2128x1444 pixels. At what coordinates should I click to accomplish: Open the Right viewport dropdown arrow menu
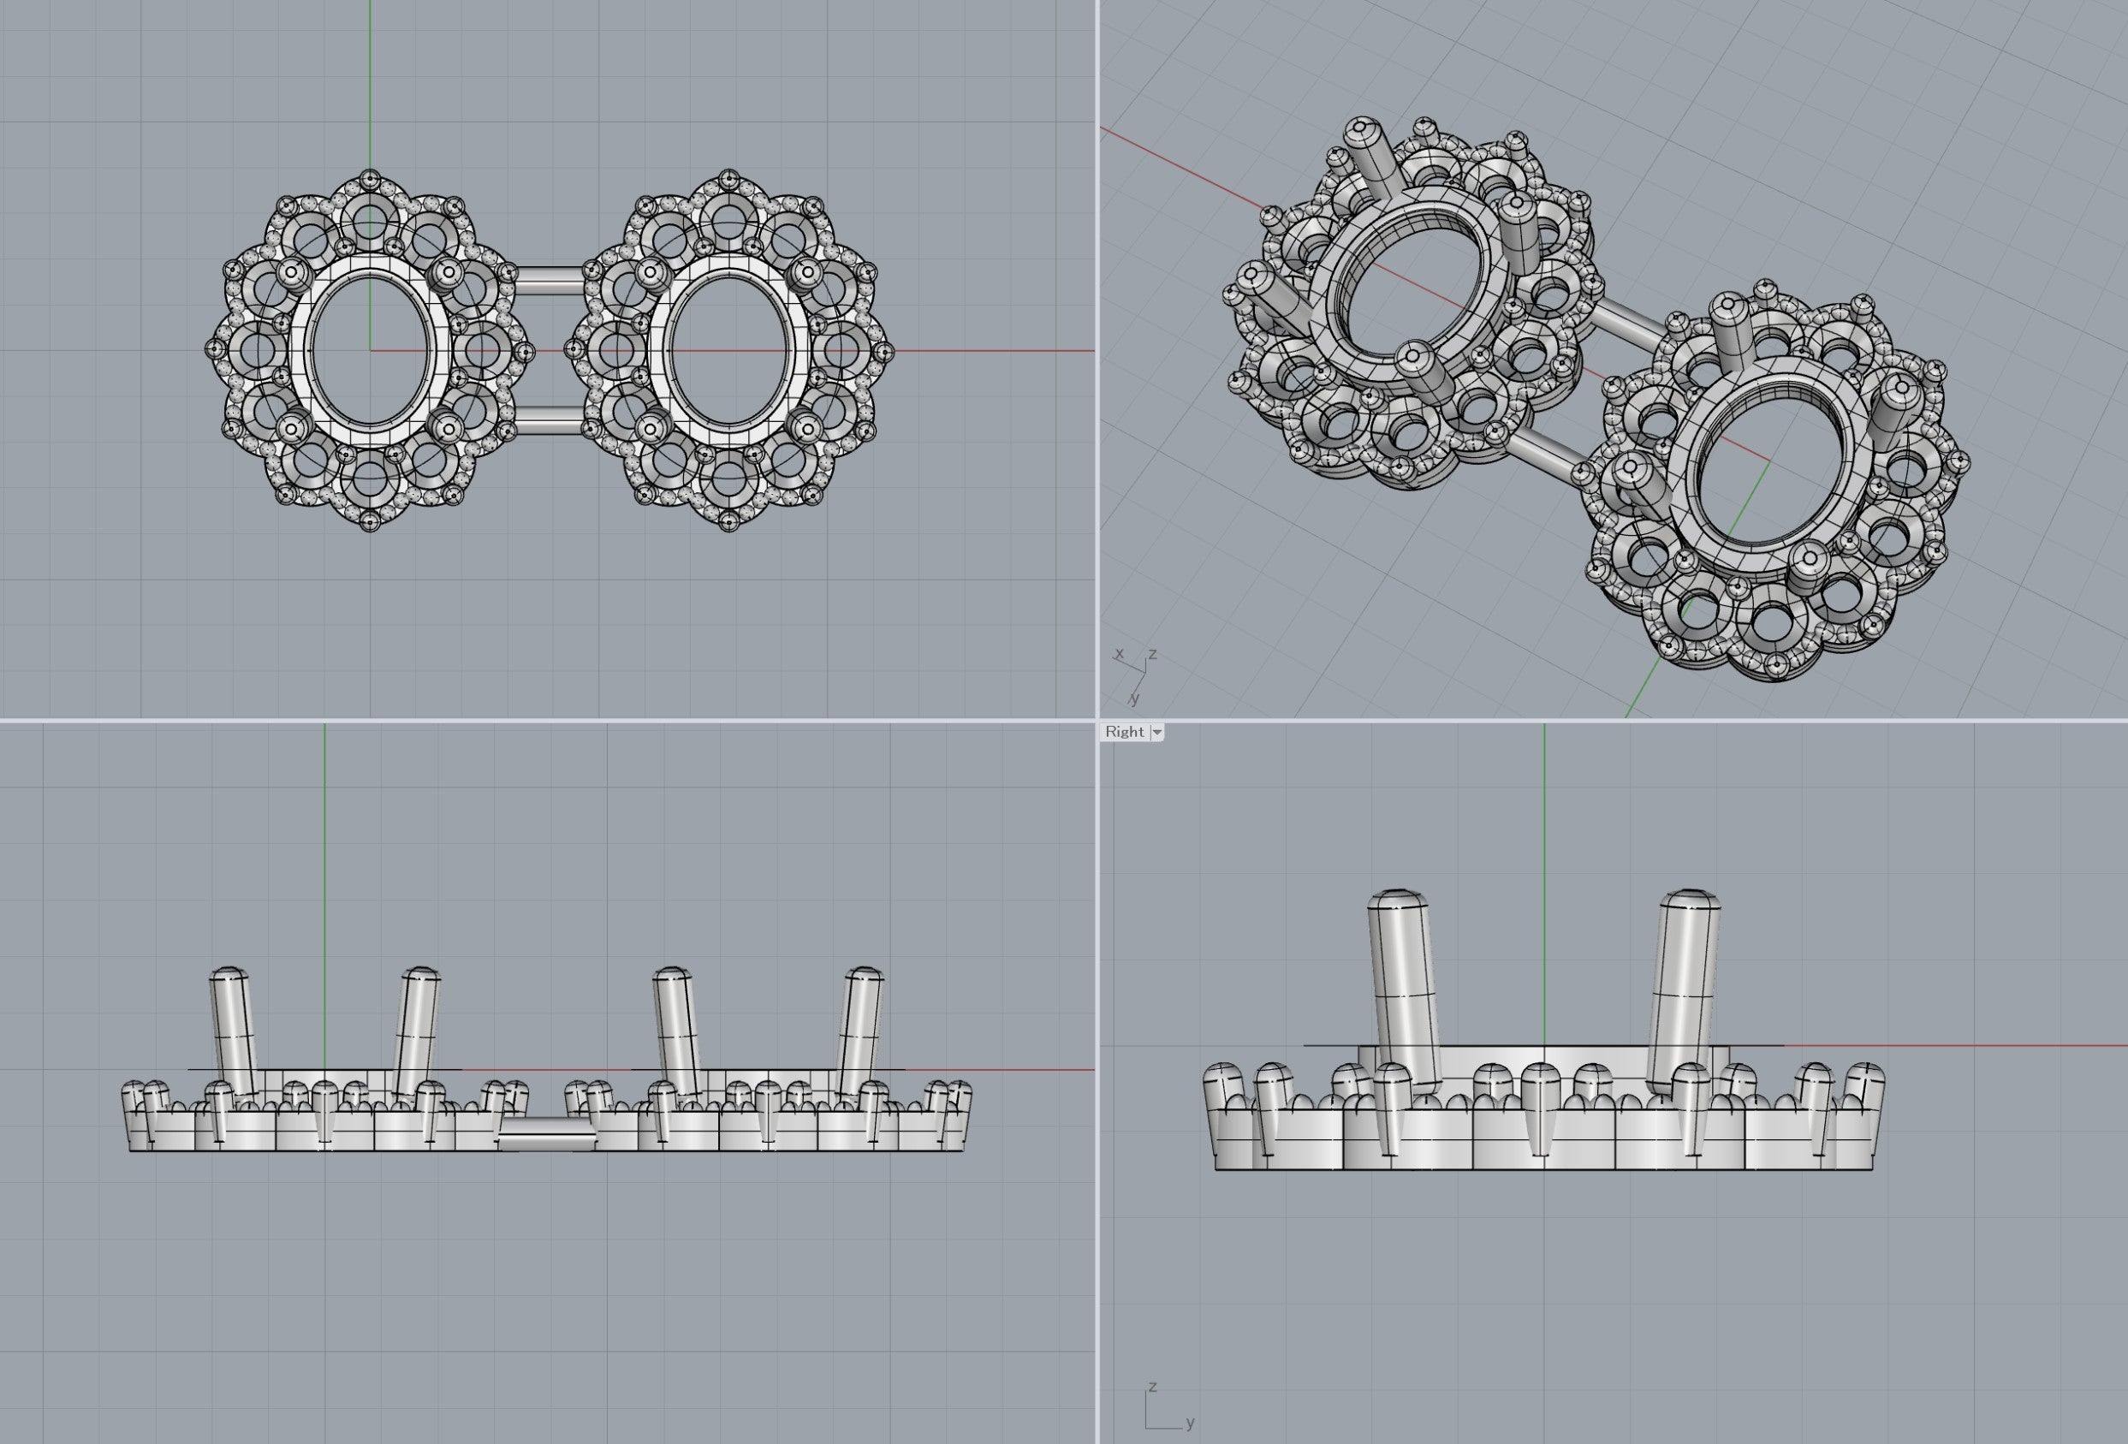click(1157, 733)
